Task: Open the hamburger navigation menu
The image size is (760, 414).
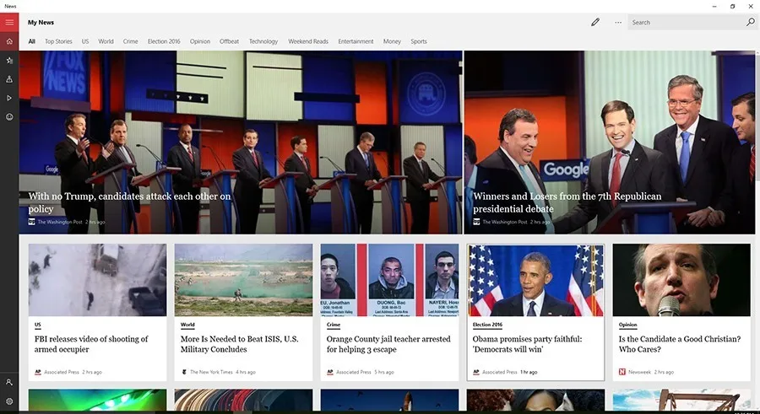Action: (x=9, y=22)
